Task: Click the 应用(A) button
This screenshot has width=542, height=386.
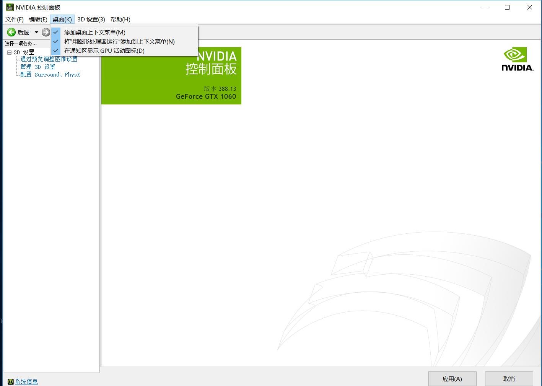Action: pyautogui.click(x=452, y=379)
